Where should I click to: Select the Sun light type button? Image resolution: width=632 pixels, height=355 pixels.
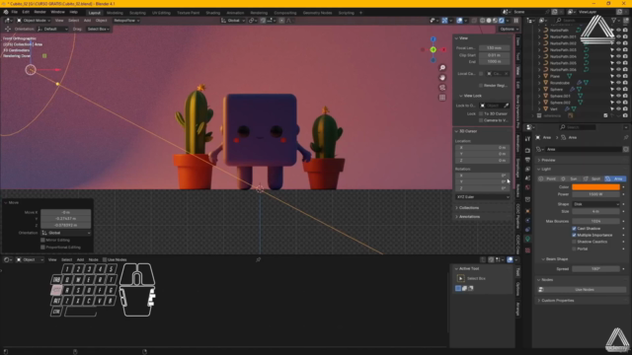571,178
